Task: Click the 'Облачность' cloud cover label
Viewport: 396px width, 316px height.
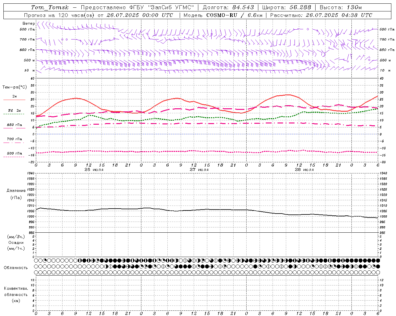Action: tap(16, 268)
